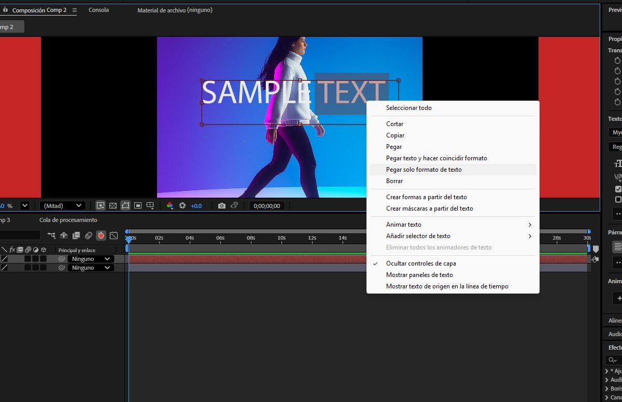Open the Graph Editor in timeline
This screenshot has width=622, height=402.
pyautogui.click(x=114, y=235)
